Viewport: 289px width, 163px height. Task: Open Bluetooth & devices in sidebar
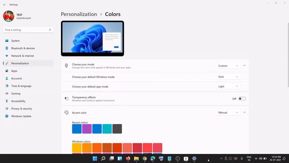28,48
